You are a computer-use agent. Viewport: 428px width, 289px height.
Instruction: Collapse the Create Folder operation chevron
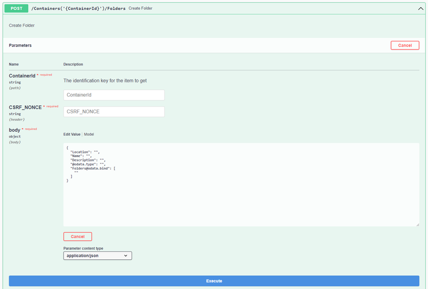pos(420,8)
